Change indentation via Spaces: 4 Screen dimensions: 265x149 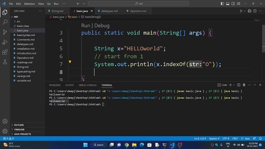214,139
